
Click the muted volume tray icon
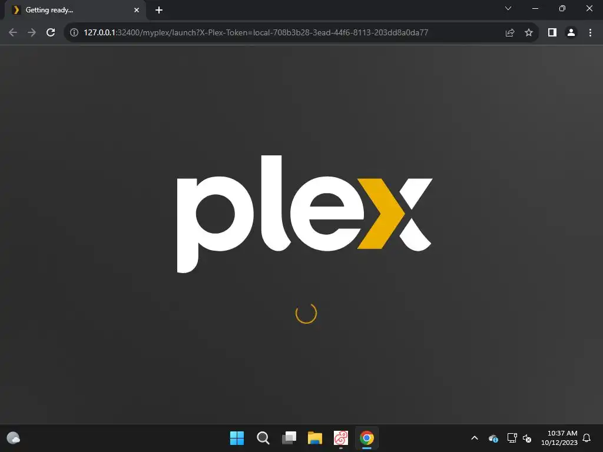pos(527,438)
